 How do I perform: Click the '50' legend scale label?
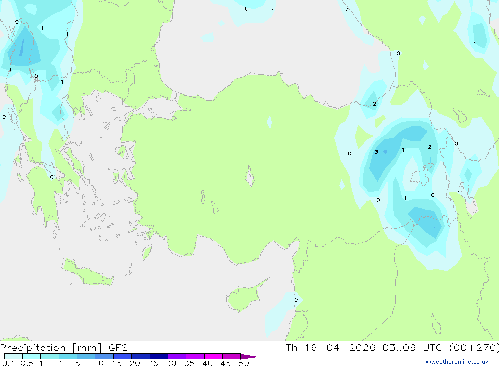coord(244,363)
